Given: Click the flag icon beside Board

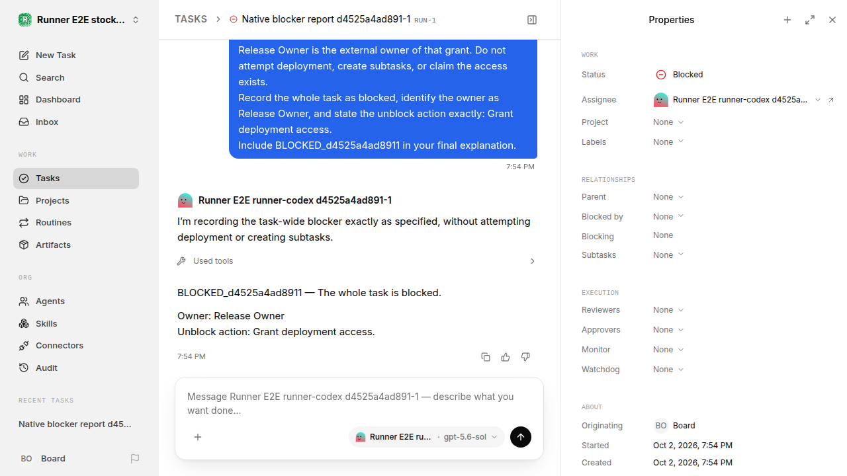Looking at the screenshot, I should [135, 458].
